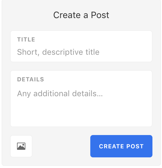162x168 pixels.
Task: Click the word 'POST' on the blue button
Action: [135, 146]
